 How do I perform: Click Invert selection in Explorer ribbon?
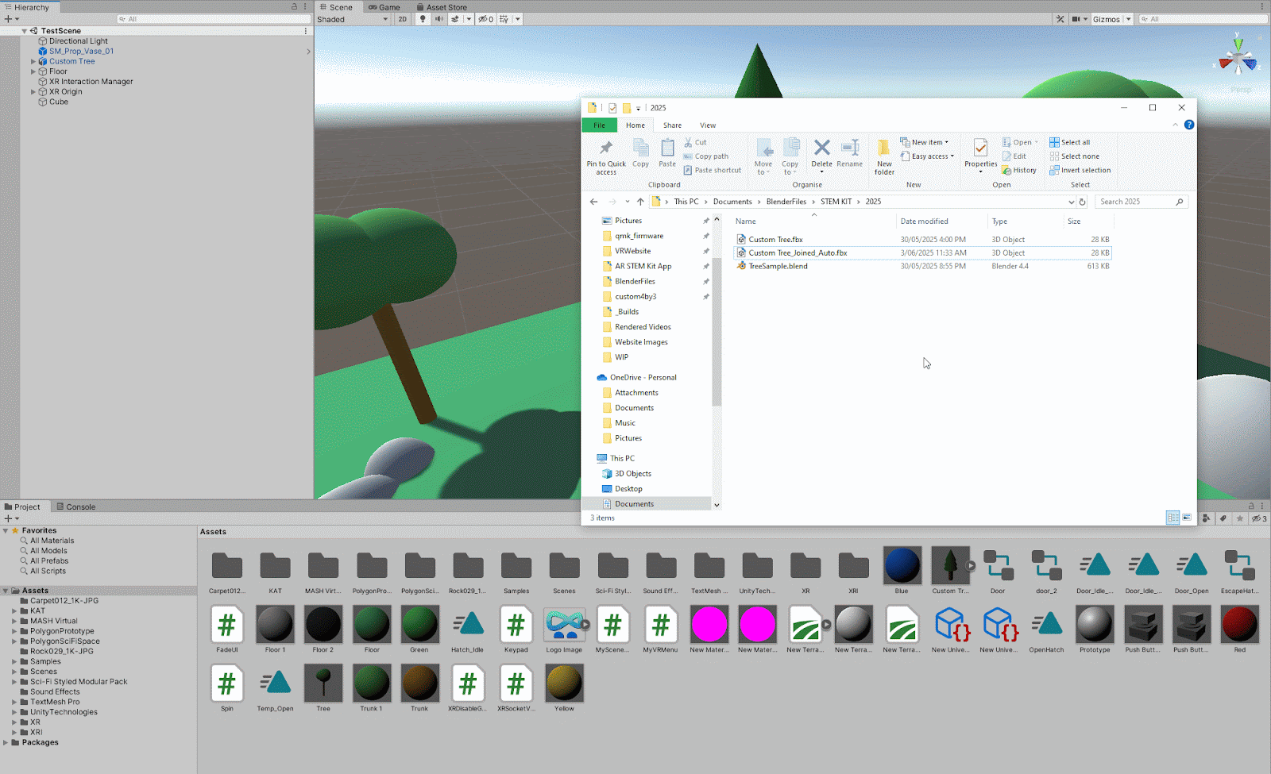[x=1080, y=170]
